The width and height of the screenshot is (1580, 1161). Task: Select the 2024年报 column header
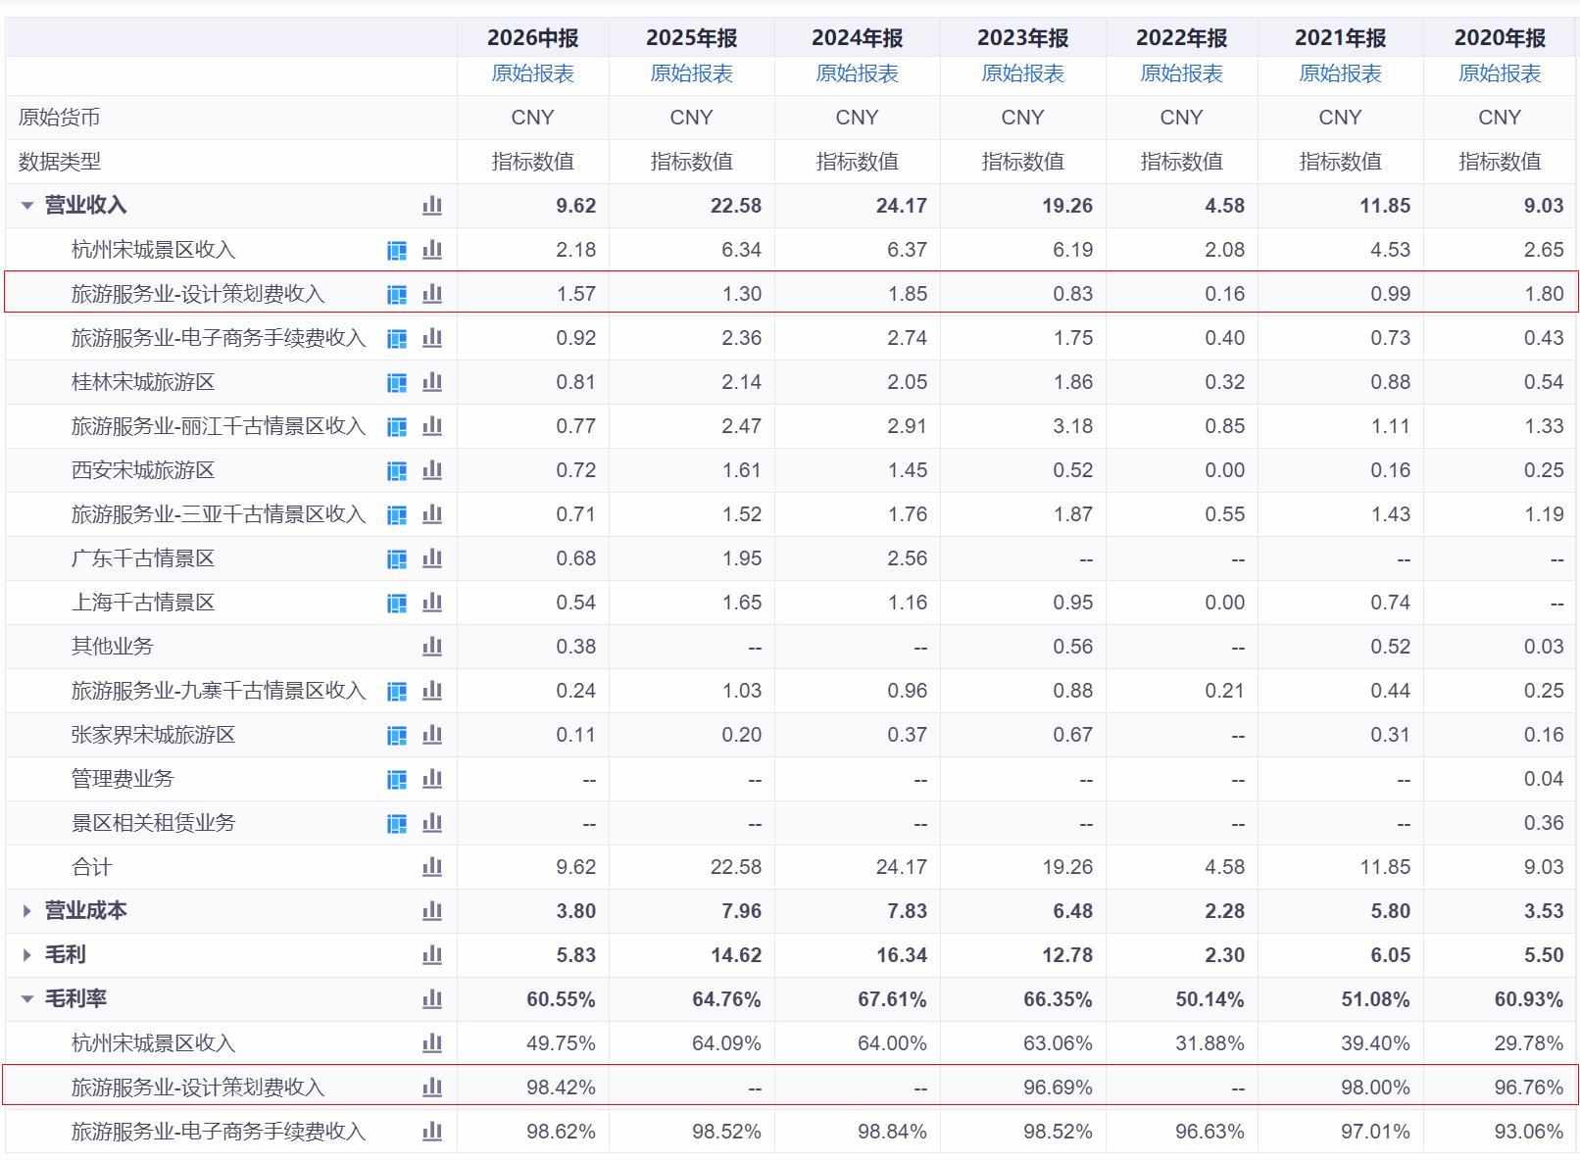coord(857,38)
